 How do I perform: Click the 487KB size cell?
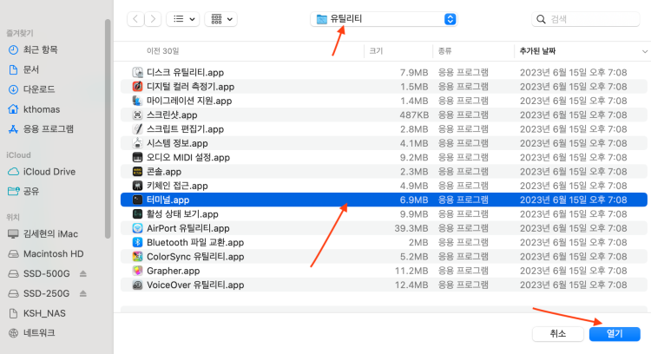[x=413, y=115]
